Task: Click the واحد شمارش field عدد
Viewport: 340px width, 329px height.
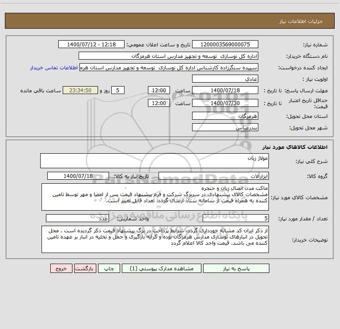Action: tap(77, 219)
